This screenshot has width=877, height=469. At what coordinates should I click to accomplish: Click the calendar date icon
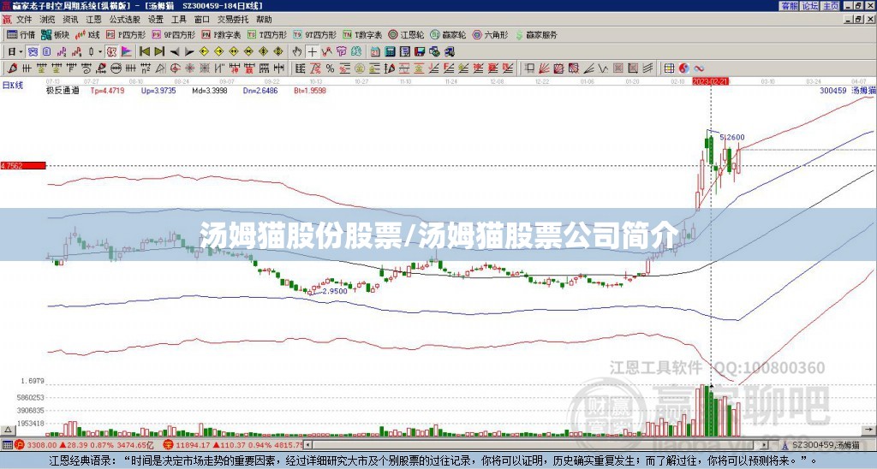pos(375,52)
